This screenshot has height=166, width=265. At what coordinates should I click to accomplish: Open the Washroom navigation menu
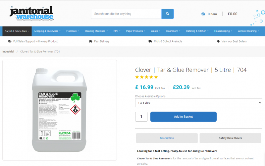click(173, 31)
